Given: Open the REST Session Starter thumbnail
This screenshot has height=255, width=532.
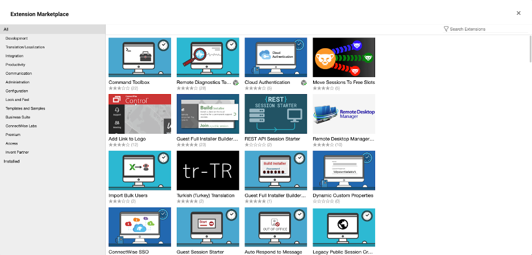Looking at the screenshot, I should pyautogui.click(x=276, y=114).
